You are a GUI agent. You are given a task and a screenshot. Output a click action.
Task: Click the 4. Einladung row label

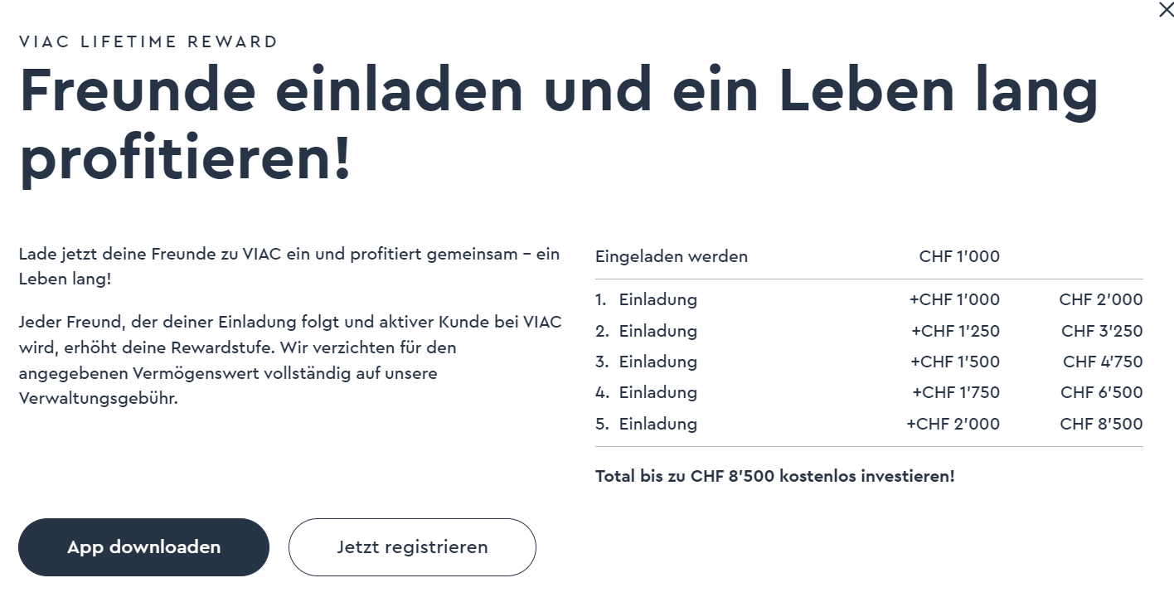pos(647,392)
